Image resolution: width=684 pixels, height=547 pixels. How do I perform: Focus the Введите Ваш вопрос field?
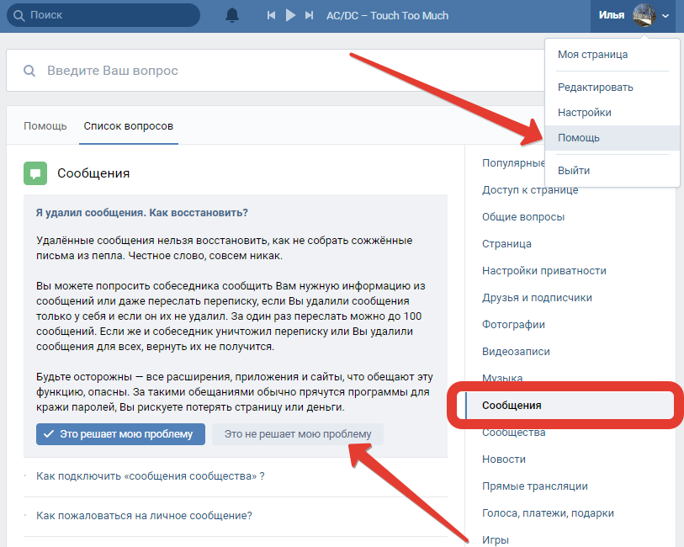tap(252, 71)
